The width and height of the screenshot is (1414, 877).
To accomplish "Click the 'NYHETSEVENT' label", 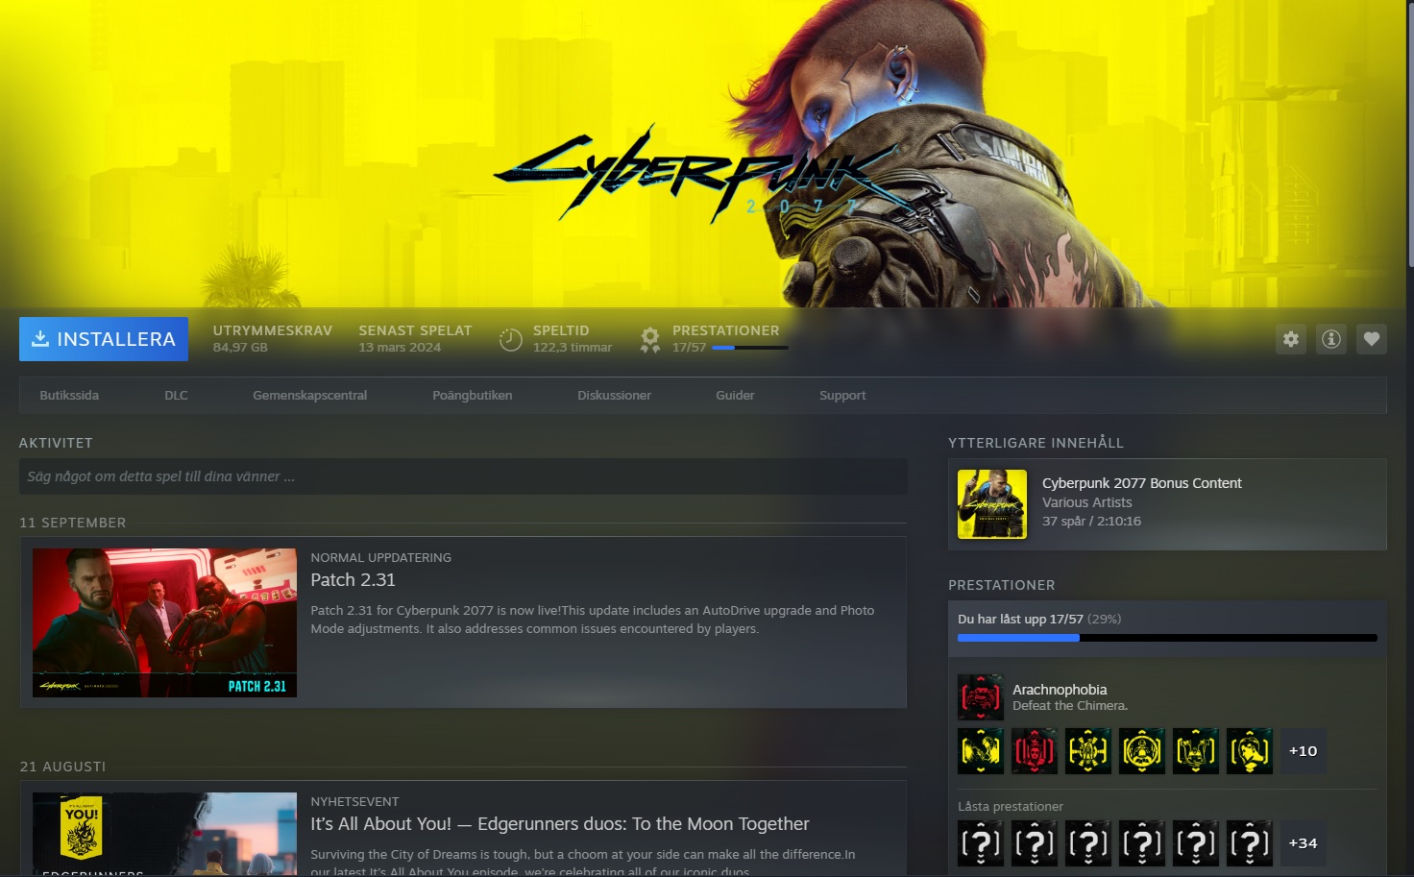I will pyautogui.click(x=354, y=802).
